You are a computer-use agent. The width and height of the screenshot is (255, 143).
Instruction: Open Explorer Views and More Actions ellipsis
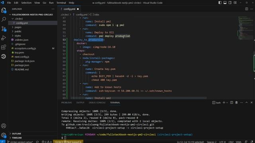[53, 9]
